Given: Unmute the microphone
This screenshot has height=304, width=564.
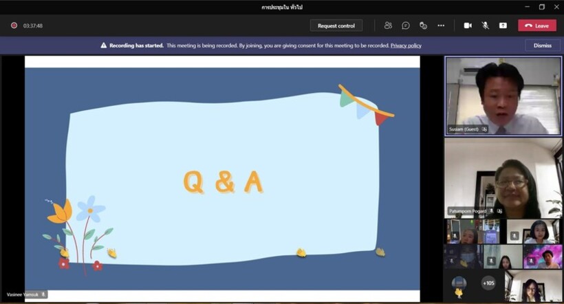Looking at the screenshot, I should (x=485, y=25).
